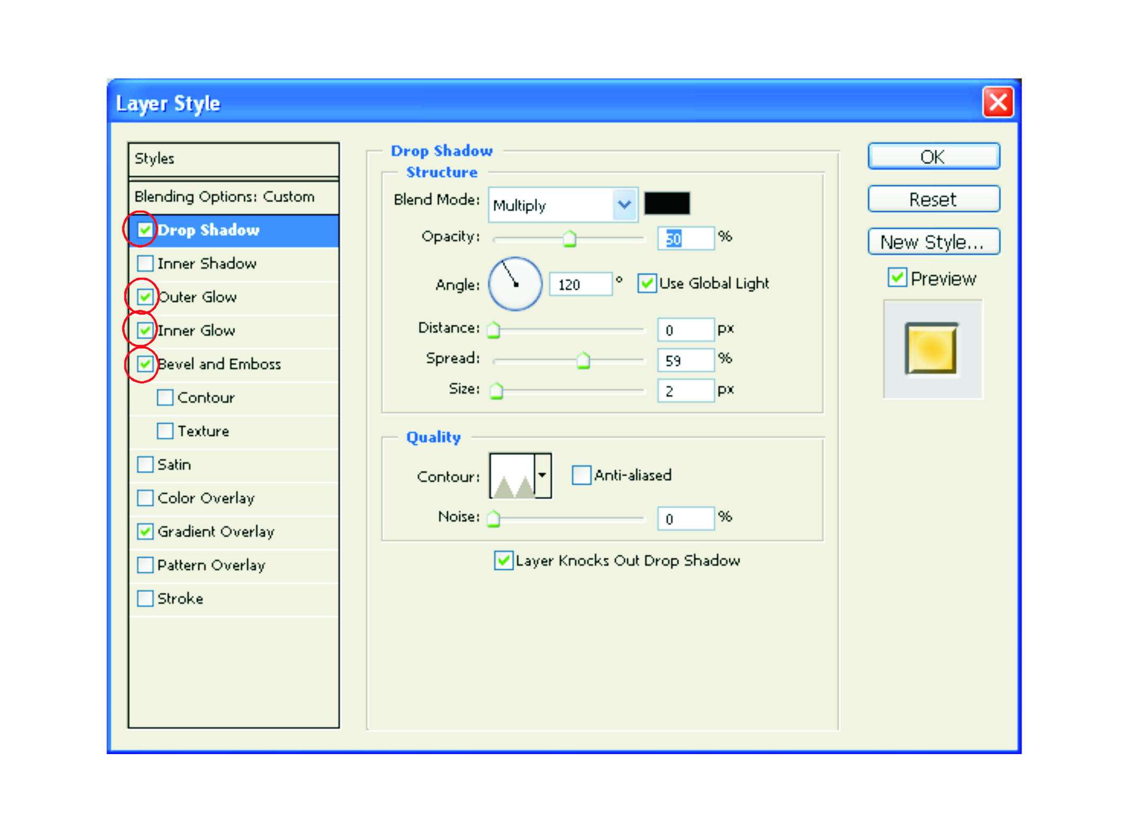The image size is (1128, 833).
Task: Enable the Inner Shadow effect checkbox
Action: 145,263
